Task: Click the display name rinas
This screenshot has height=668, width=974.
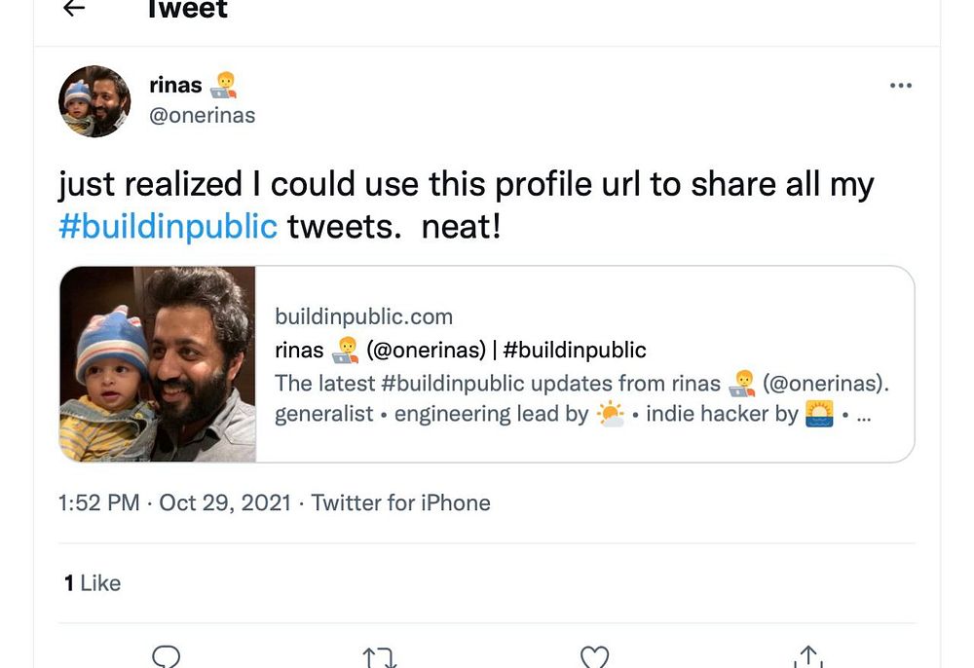Action: click(x=175, y=86)
